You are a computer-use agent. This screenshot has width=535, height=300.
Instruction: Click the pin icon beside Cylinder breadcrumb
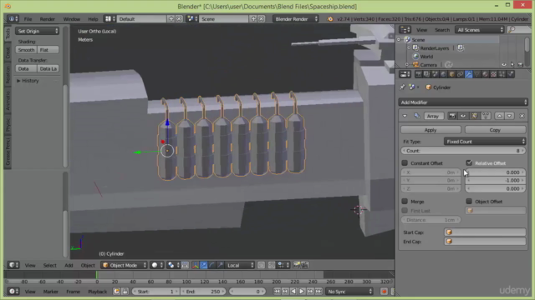click(x=402, y=87)
